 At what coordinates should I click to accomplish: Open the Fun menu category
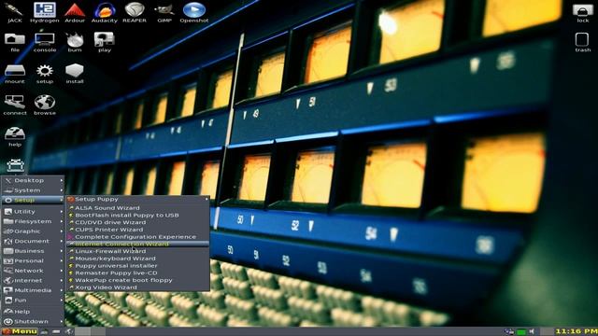click(33, 301)
